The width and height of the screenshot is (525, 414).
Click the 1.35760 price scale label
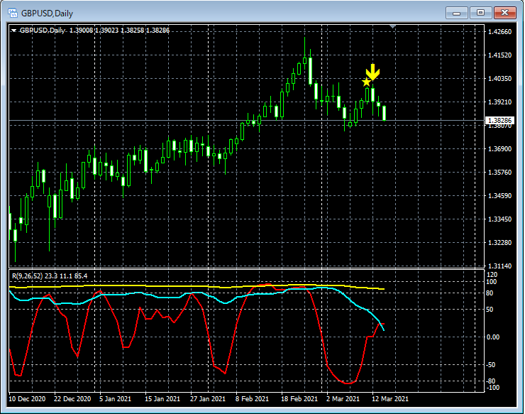click(499, 173)
